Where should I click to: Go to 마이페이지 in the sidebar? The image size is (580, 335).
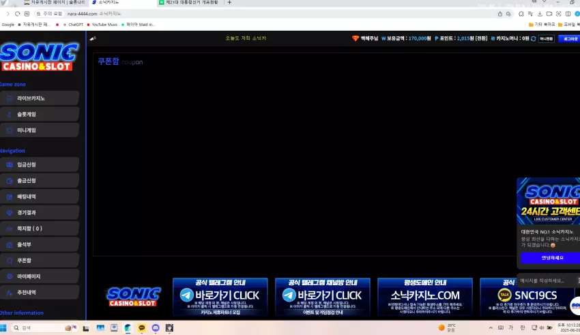(39, 276)
